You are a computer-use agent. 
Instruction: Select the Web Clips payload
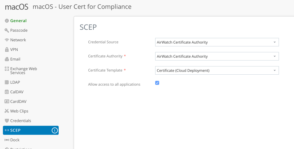click(19, 111)
